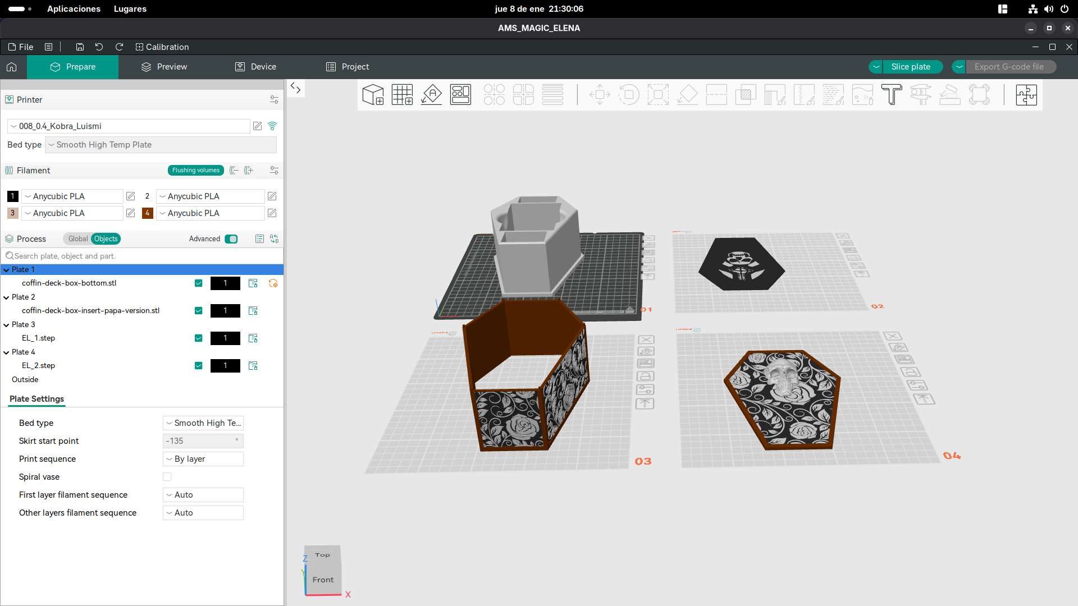Screen dimensions: 1078x606
Task: Edit the printer preset 008_0.4_Kobra_Luismi
Action: pyautogui.click(x=257, y=126)
